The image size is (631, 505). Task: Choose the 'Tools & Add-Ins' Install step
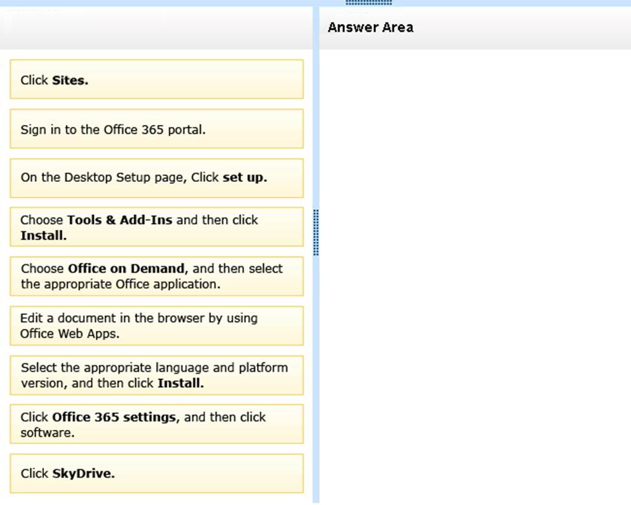pyautogui.click(x=157, y=227)
